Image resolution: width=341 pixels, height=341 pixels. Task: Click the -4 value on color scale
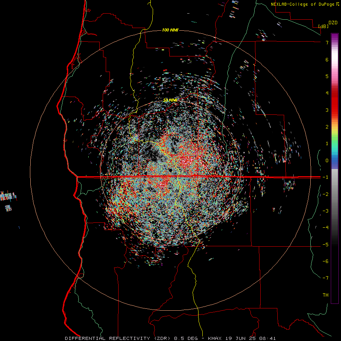[325, 228]
